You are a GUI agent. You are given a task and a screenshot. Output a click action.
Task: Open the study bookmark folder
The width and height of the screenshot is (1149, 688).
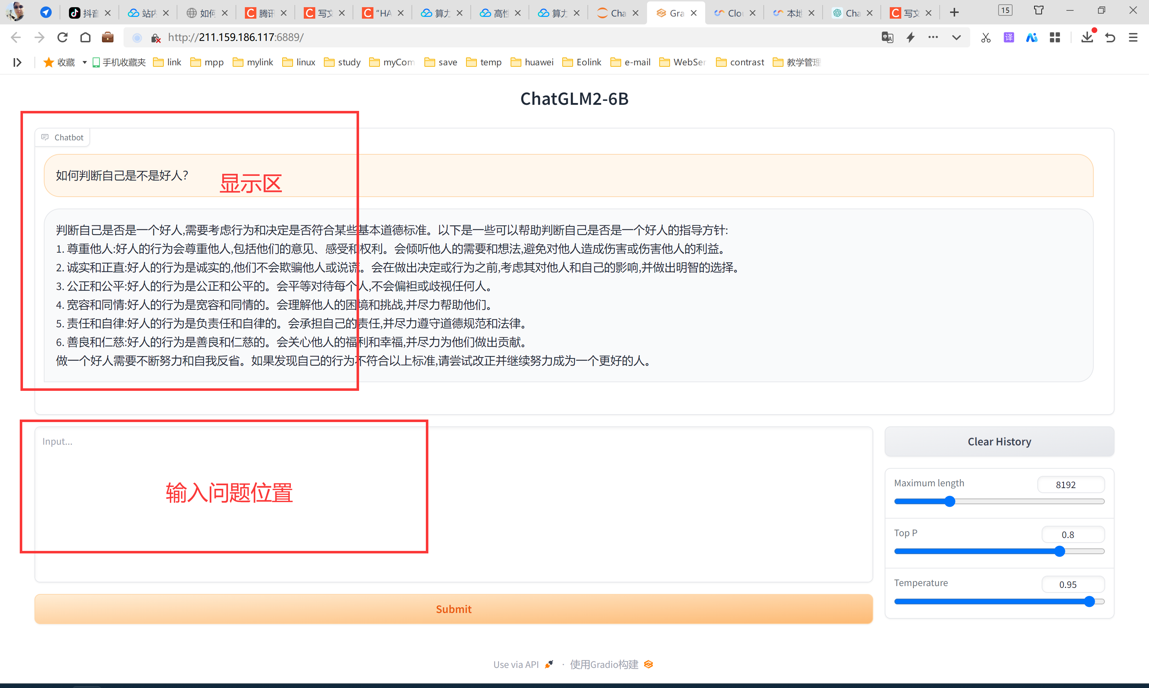click(342, 62)
